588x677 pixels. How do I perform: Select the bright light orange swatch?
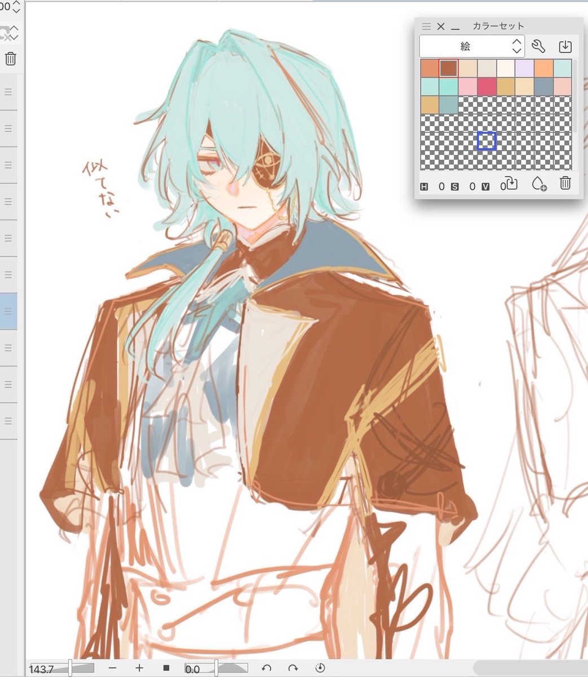click(544, 68)
